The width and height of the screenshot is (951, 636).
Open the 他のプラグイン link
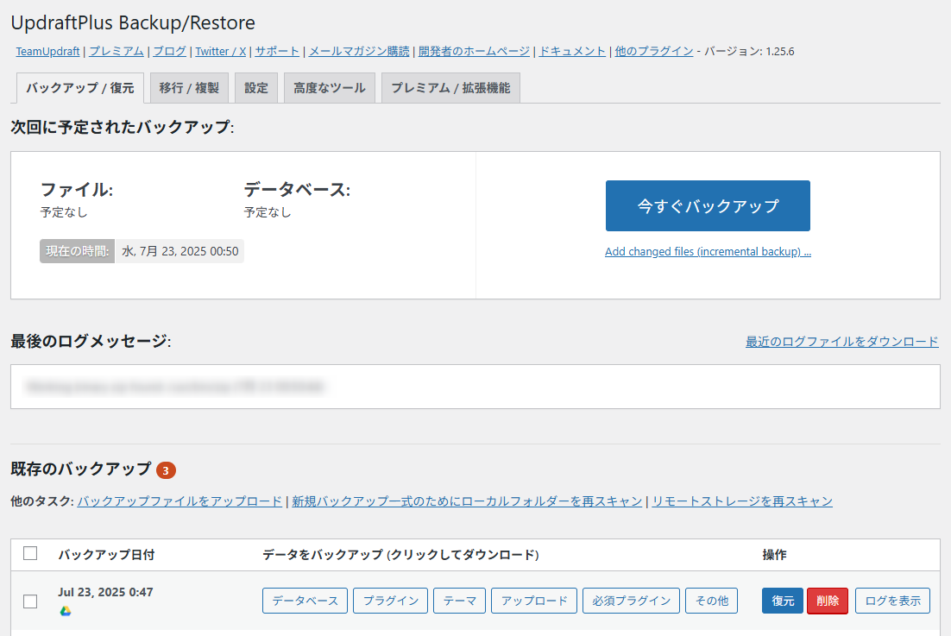coord(654,52)
